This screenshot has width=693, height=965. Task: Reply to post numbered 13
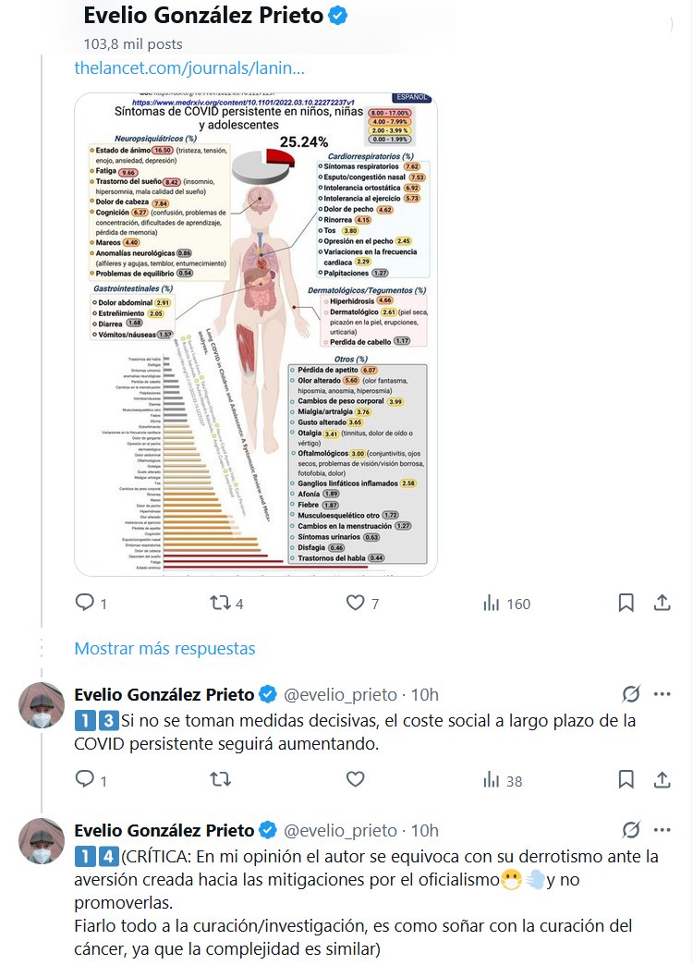(85, 780)
